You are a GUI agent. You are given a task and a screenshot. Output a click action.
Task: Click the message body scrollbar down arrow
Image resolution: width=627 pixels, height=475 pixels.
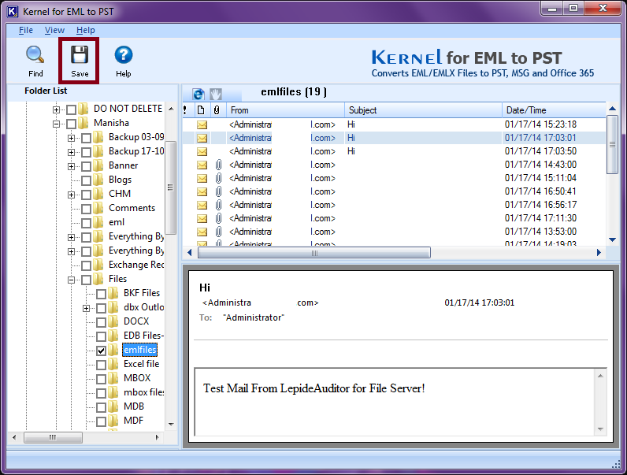click(600, 429)
